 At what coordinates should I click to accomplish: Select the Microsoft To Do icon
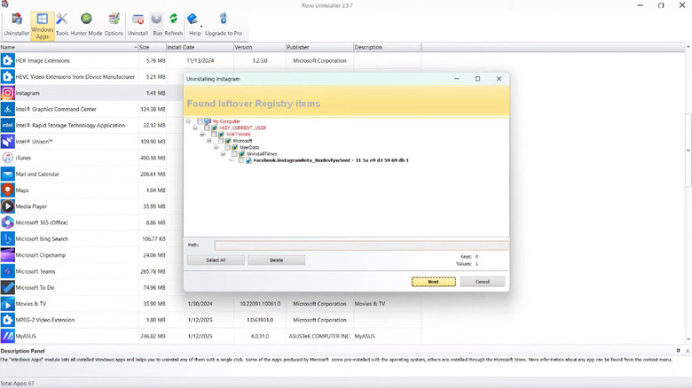[7, 288]
